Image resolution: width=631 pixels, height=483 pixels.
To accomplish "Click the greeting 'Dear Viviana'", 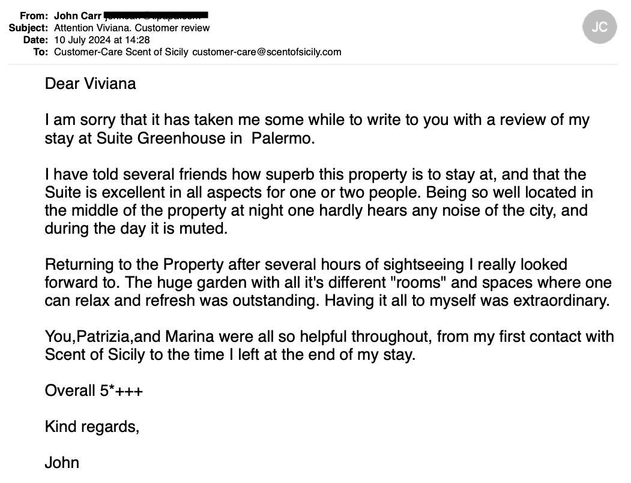I will [x=90, y=84].
